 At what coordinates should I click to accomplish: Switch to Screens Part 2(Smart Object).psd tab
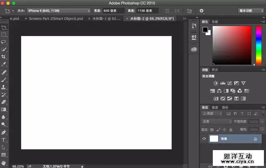(x=55, y=19)
